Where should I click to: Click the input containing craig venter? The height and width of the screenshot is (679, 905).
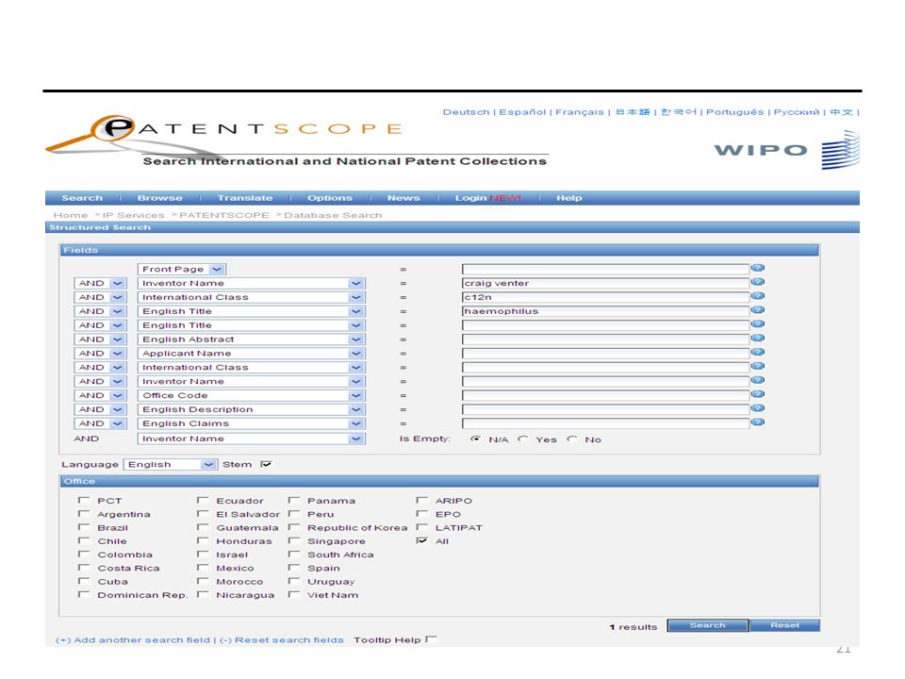click(605, 283)
